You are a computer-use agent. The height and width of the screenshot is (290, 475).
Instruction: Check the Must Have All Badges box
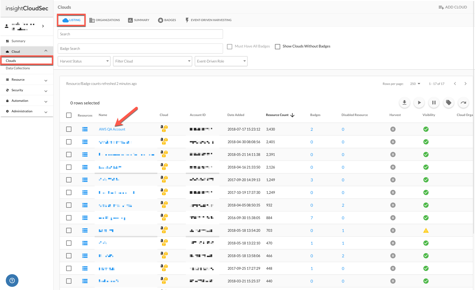pos(230,47)
